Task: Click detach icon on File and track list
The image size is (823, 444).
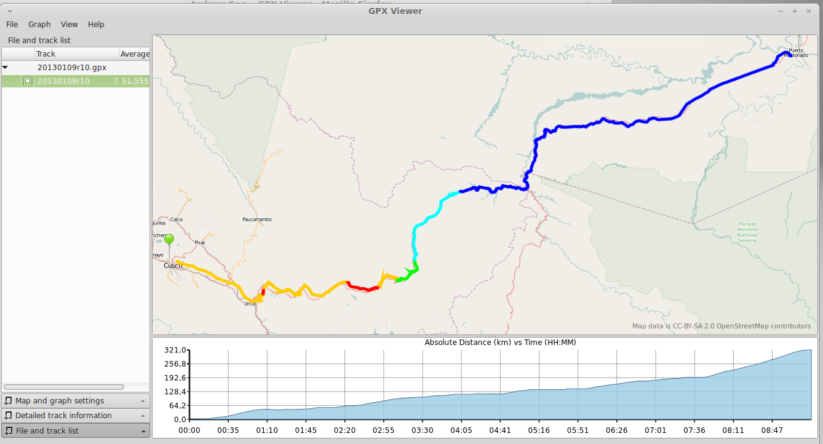Action: click(x=8, y=431)
